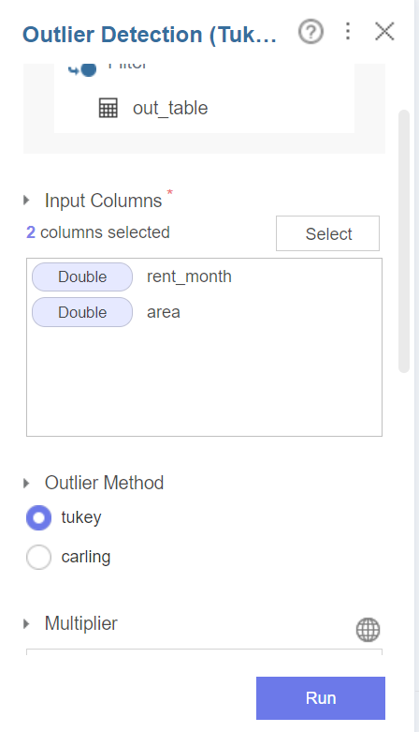Click the Multiplier input field
This screenshot has width=419, height=732.
pyautogui.click(x=204, y=651)
